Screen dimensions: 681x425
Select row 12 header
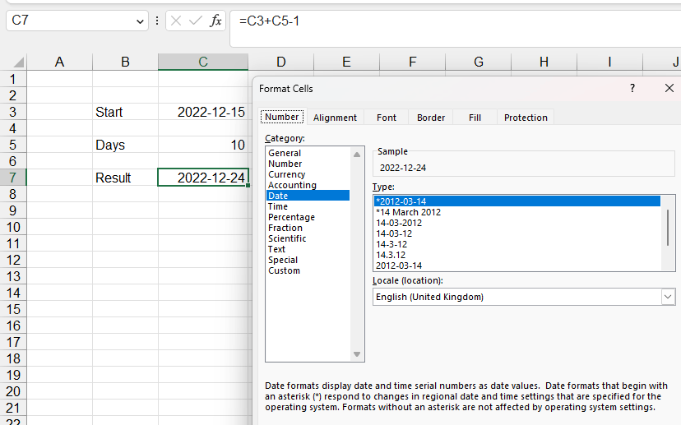(x=13, y=260)
